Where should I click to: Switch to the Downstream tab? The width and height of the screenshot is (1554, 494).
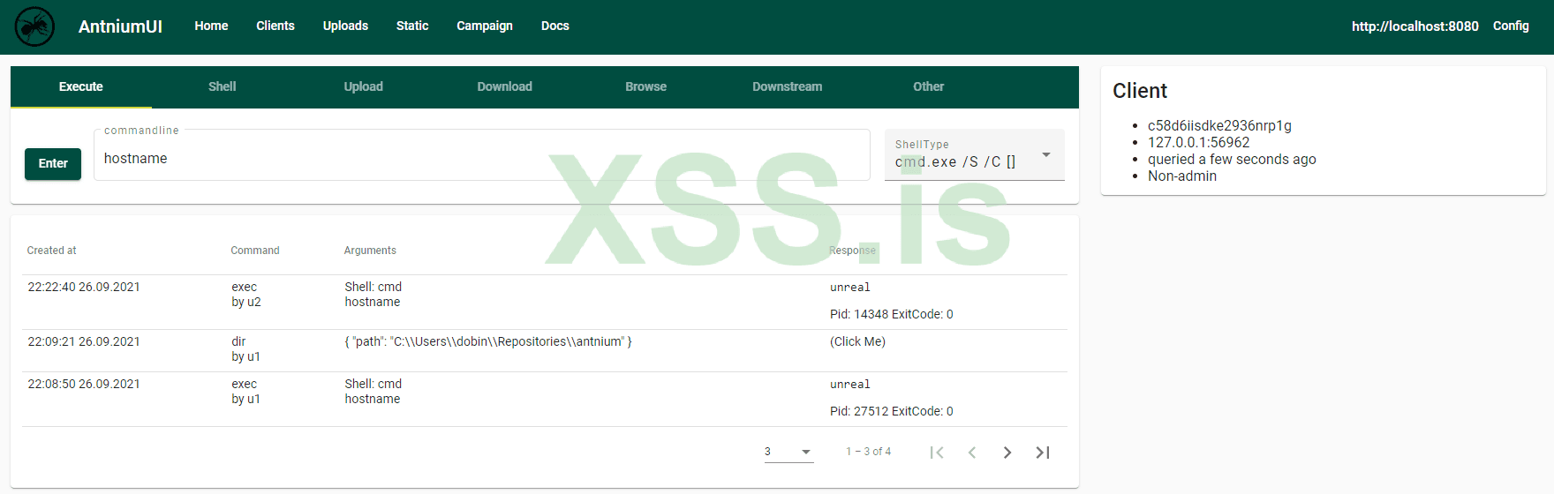[788, 86]
